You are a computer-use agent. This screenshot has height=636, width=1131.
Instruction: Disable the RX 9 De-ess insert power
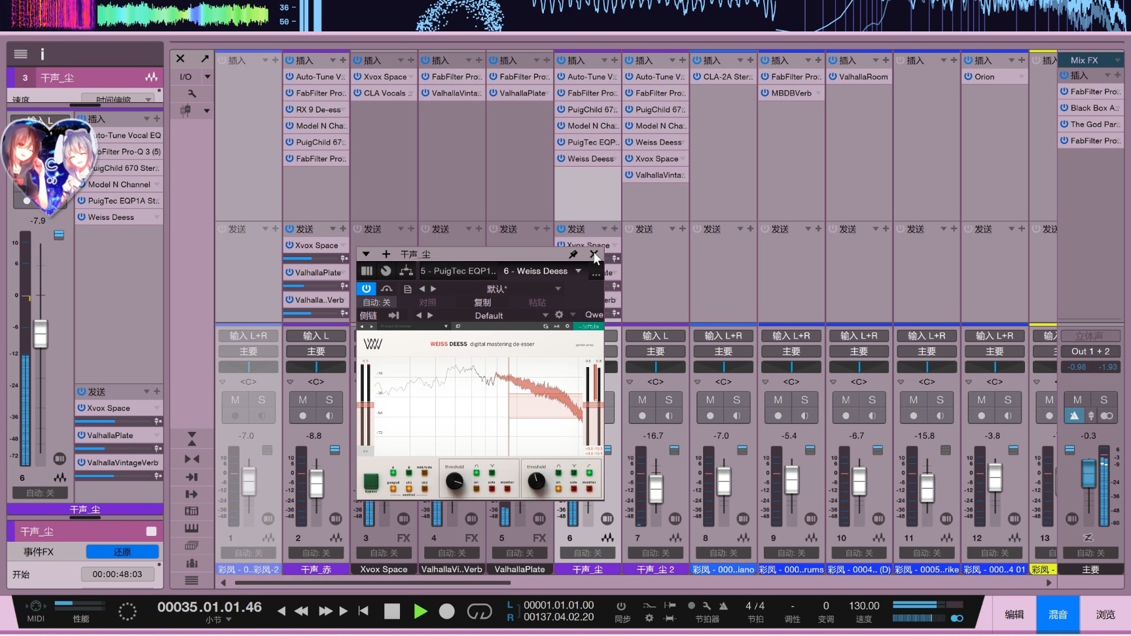pyautogui.click(x=289, y=109)
